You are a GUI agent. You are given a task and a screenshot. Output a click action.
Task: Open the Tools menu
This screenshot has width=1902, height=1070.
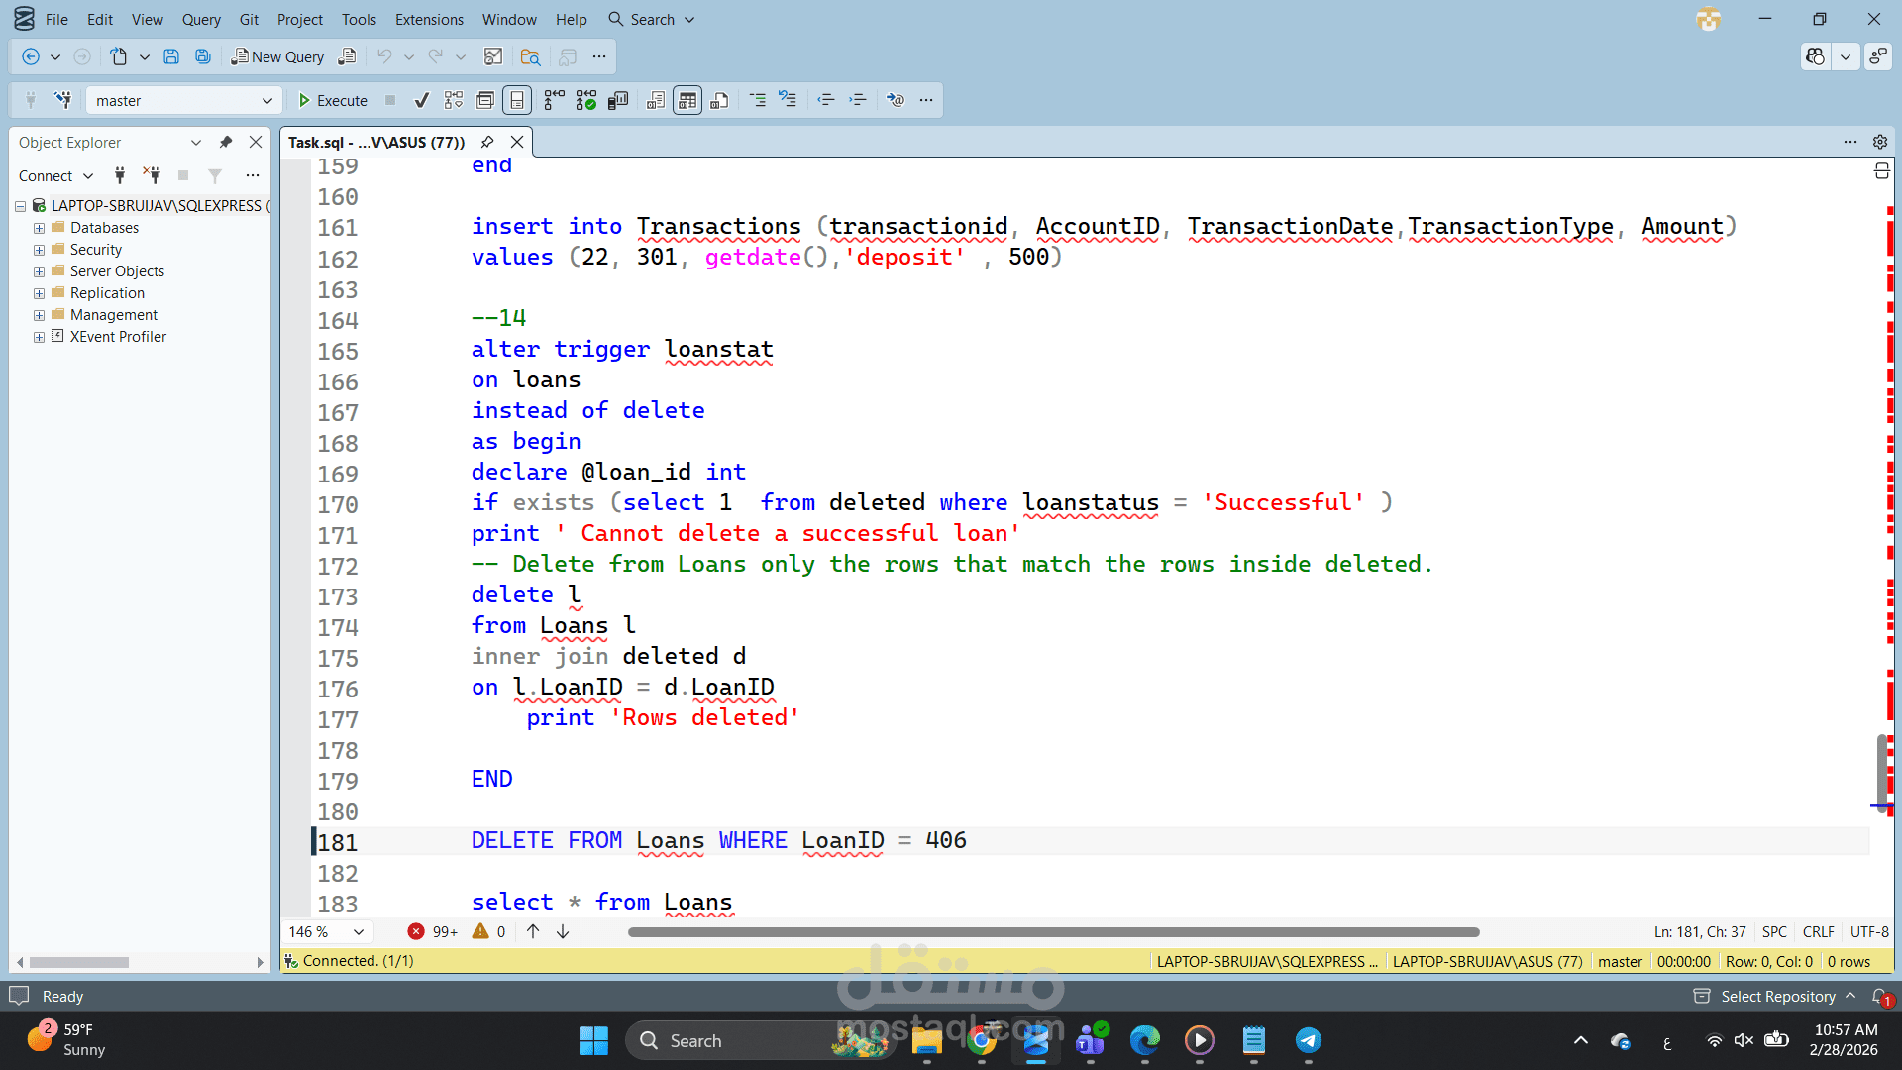coord(359,19)
